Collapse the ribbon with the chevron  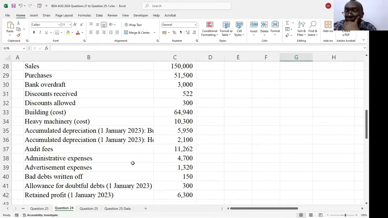click(x=363, y=40)
